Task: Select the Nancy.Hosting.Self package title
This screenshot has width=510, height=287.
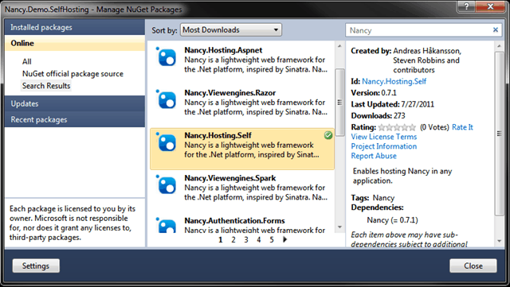Action: coord(218,135)
